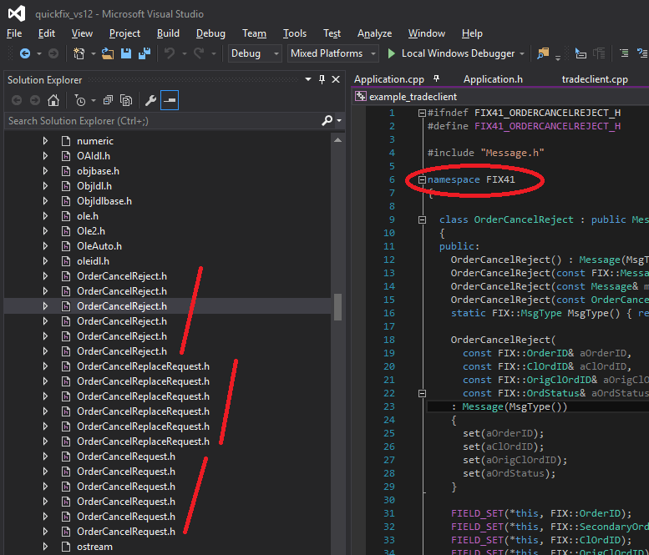The image size is (649, 555).
Task: Switch to the tradeclient.cpp tab
Action: (595, 79)
